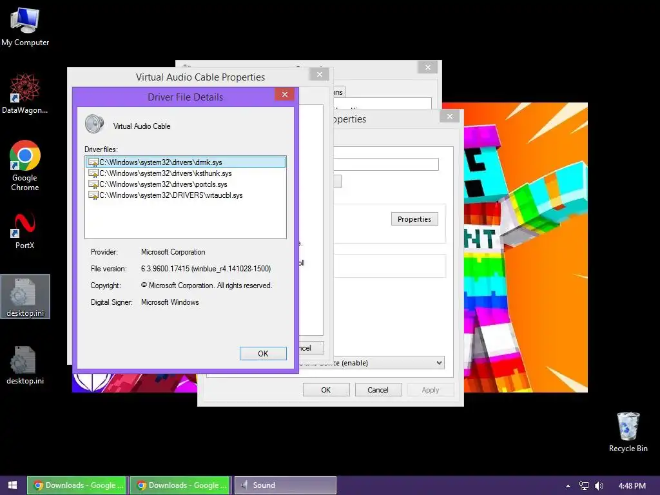Image resolution: width=660 pixels, height=495 pixels.
Task: Click the drmk.sys certificate file icon
Action: click(93, 162)
